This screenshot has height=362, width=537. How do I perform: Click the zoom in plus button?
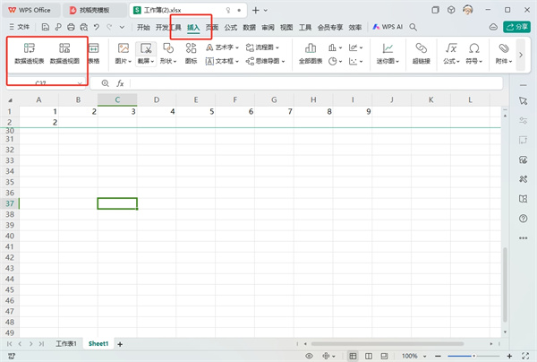coord(509,356)
